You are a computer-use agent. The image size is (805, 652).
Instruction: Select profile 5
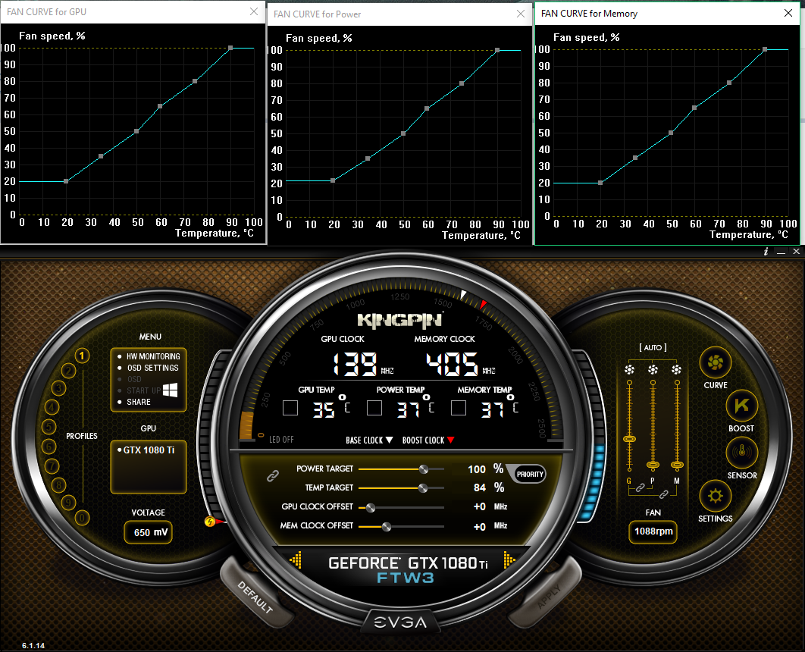[x=49, y=427]
